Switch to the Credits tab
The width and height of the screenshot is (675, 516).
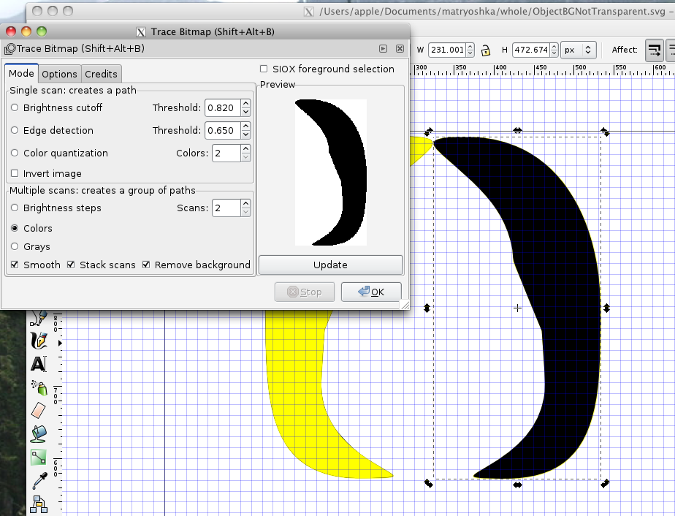point(101,74)
